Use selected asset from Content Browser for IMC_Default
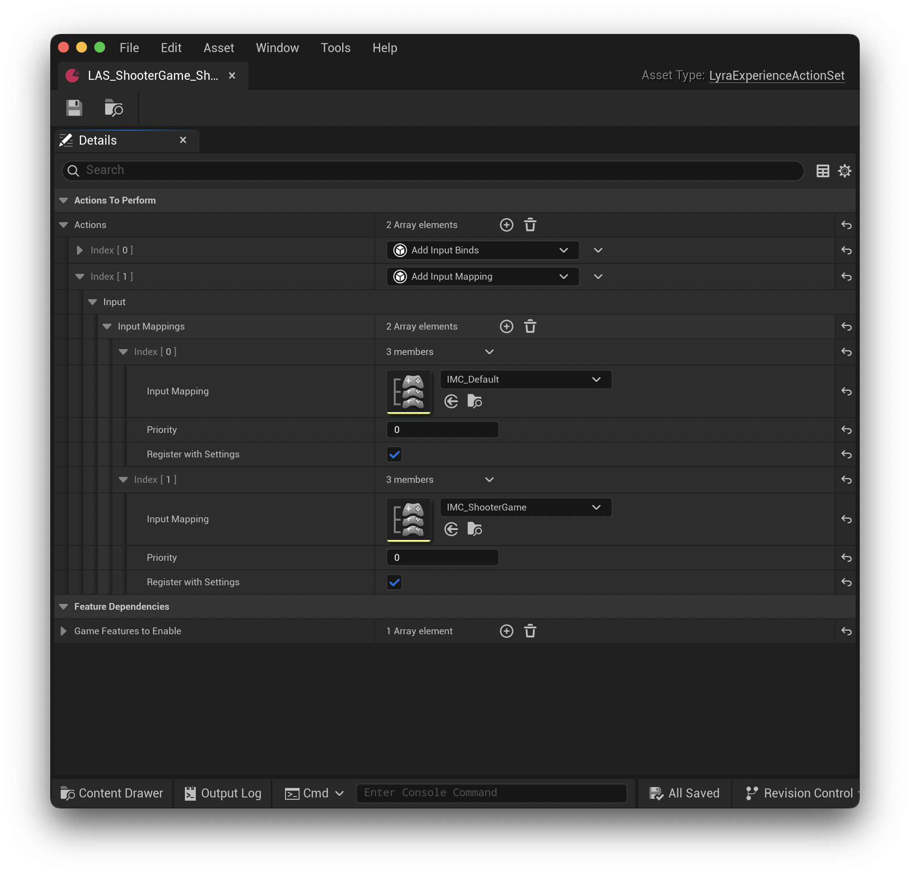This screenshot has width=910, height=875. (451, 401)
